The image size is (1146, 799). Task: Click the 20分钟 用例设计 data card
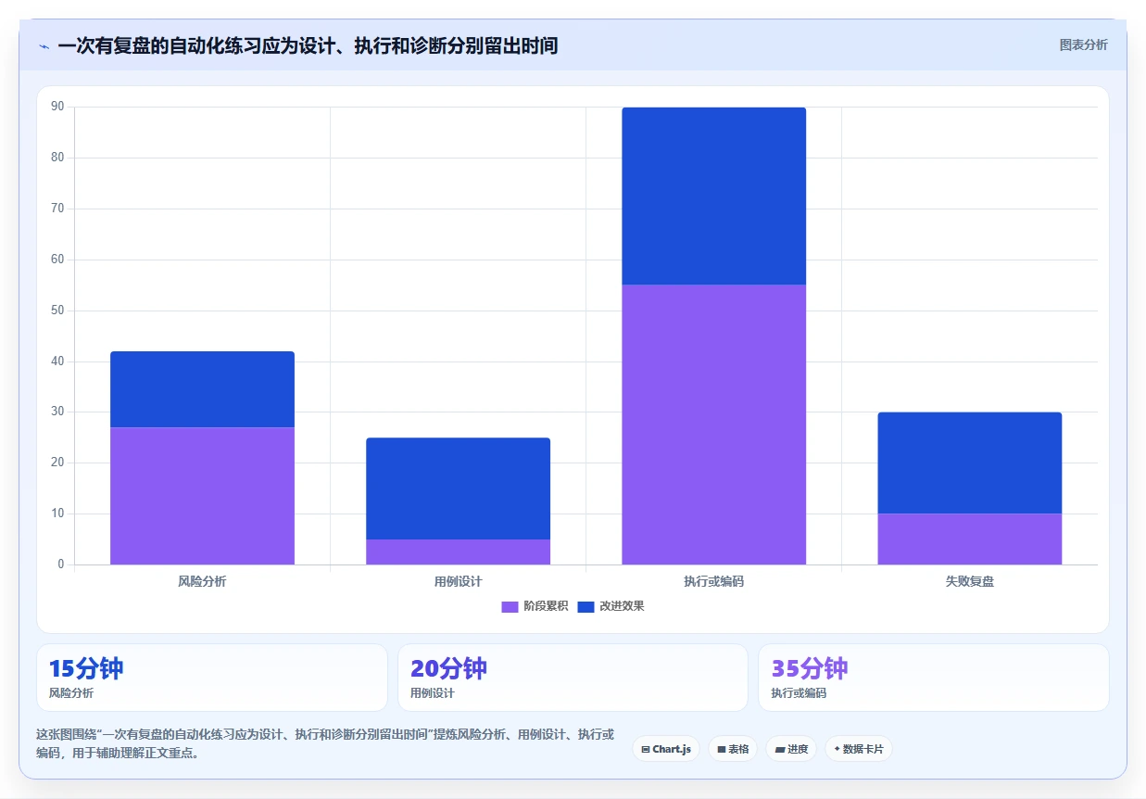click(573, 678)
